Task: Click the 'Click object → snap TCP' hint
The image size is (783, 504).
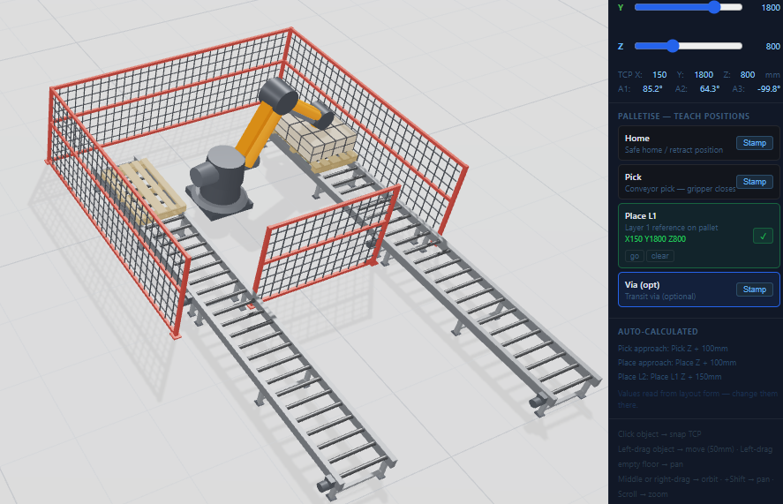Action: 659,434
